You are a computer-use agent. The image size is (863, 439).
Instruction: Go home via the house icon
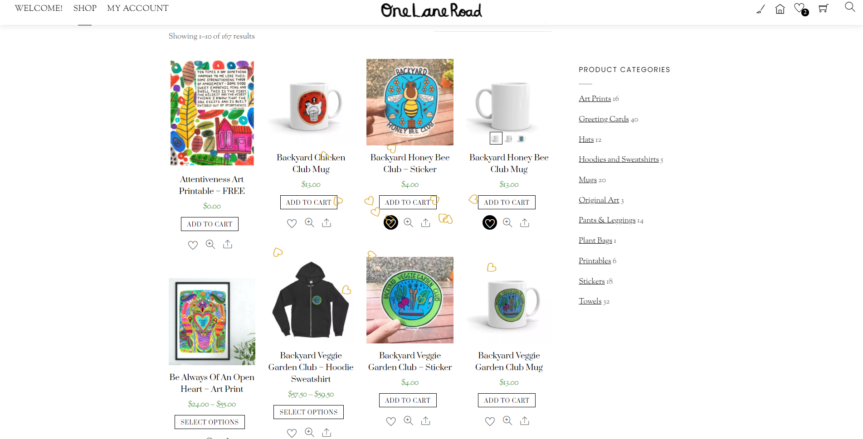tap(780, 8)
